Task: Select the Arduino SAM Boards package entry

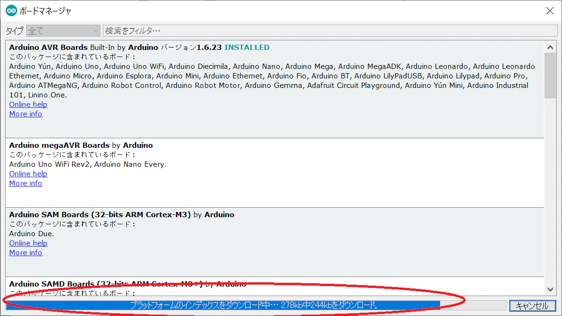Action: coord(274,242)
